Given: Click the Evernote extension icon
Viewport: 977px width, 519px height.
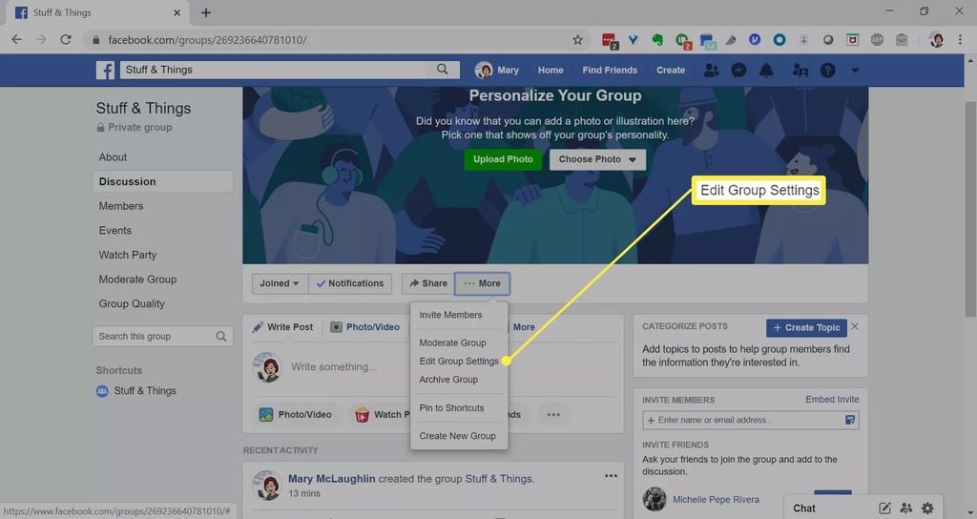Looking at the screenshot, I should [657, 39].
